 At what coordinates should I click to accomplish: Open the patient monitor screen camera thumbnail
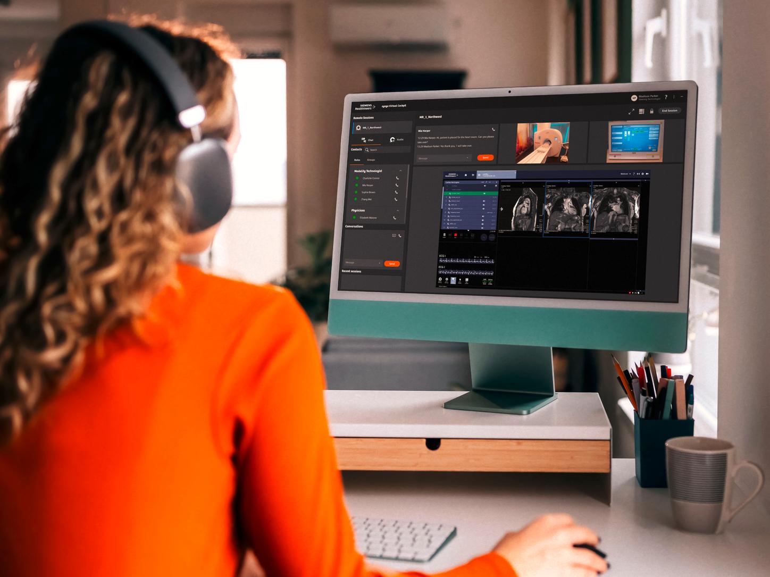coord(635,141)
